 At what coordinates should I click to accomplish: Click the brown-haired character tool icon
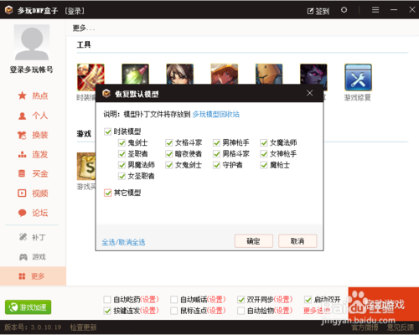(179, 74)
